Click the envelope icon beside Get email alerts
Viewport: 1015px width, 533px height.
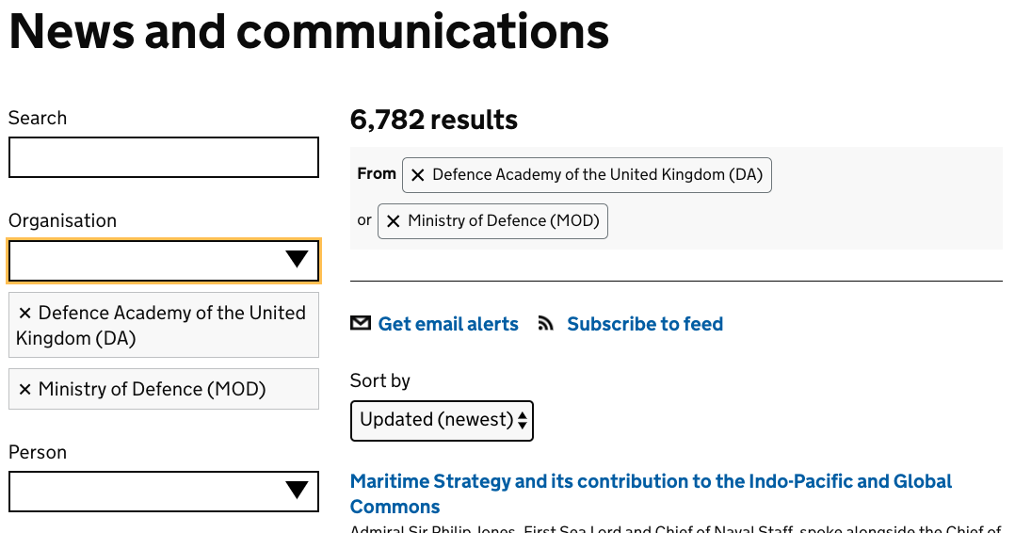point(360,324)
